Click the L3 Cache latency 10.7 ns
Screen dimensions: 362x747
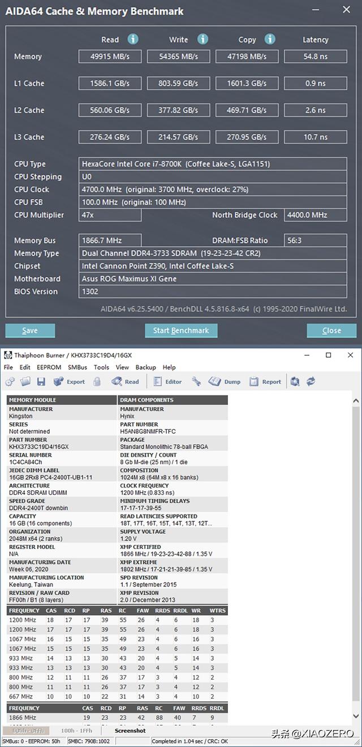coord(315,137)
